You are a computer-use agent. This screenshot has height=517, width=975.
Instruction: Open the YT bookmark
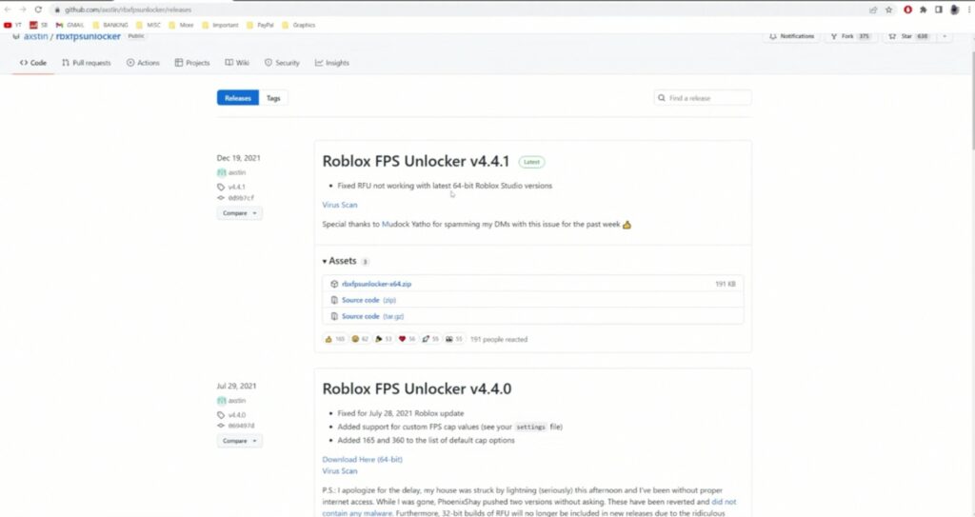[x=12, y=26]
